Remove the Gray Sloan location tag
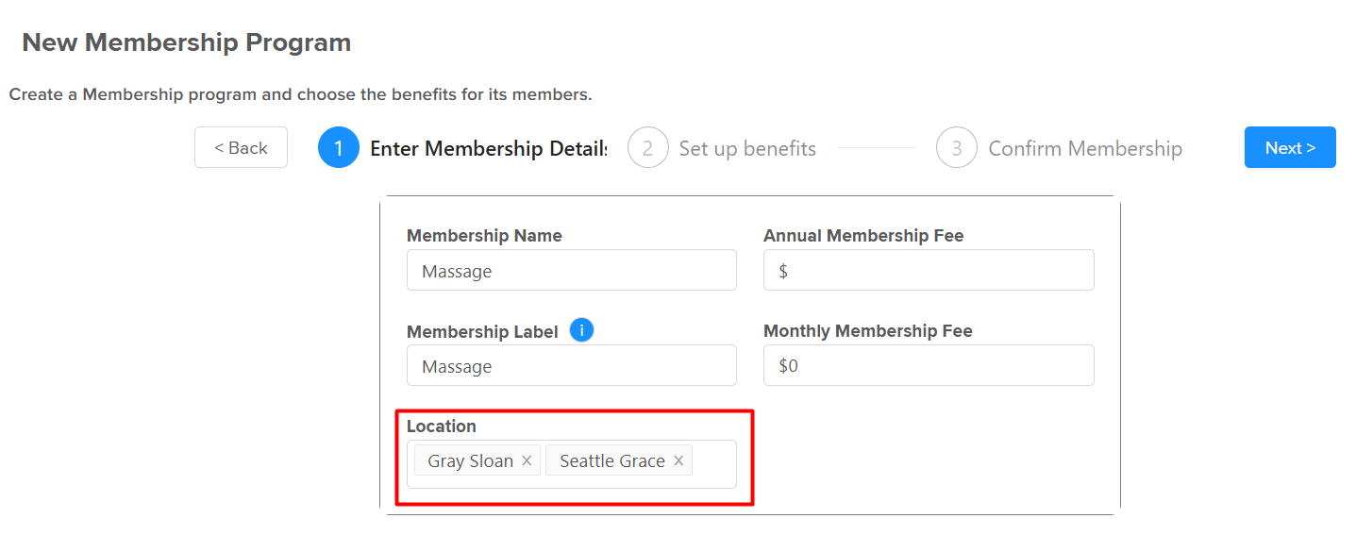Screen dimensions: 1356x535 527,460
